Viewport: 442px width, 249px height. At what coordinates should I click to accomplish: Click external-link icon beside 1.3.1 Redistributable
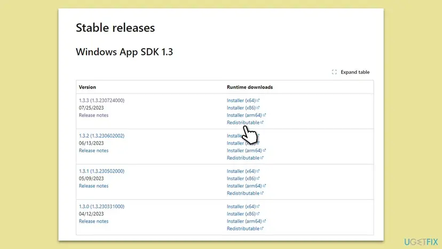click(x=262, y=192)
